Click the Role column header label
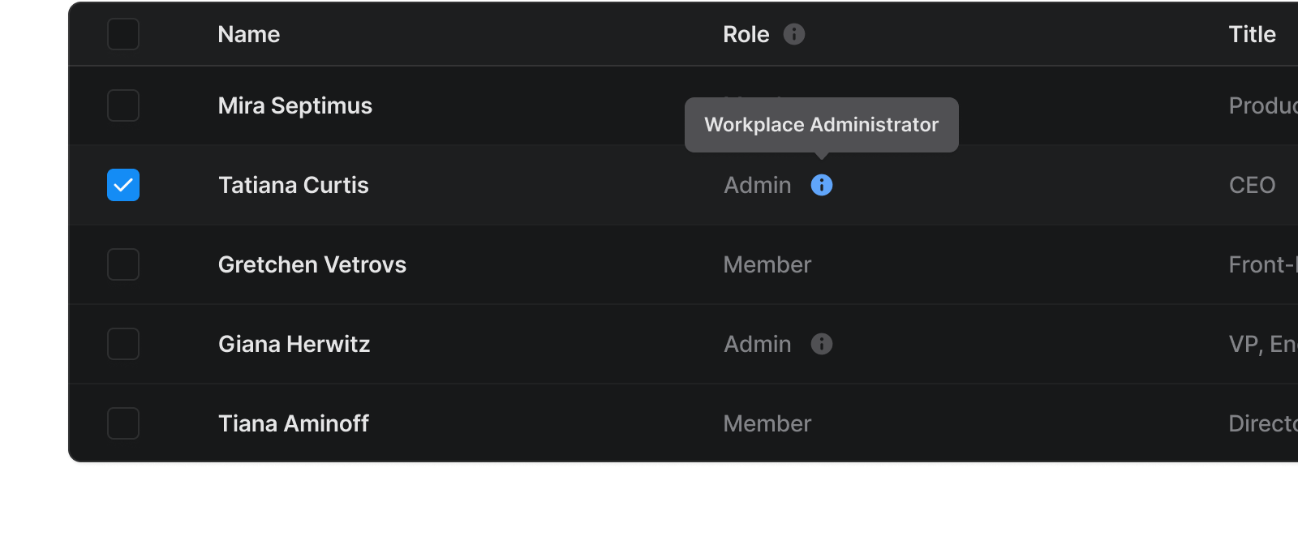 [746, 34]
